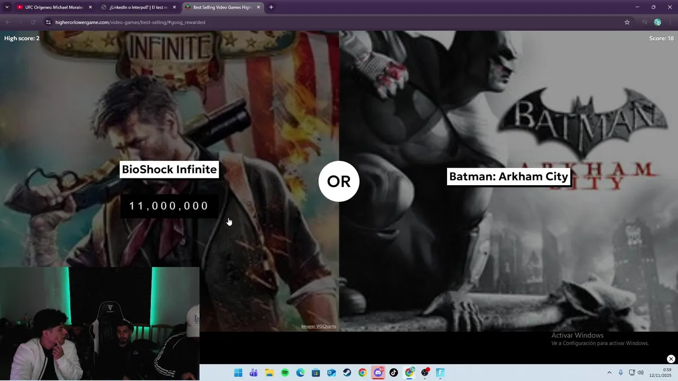Viewport: 678px width, 381px height.
Task: Open the Chrome profile avatar
Action: [x=657, y=22]
